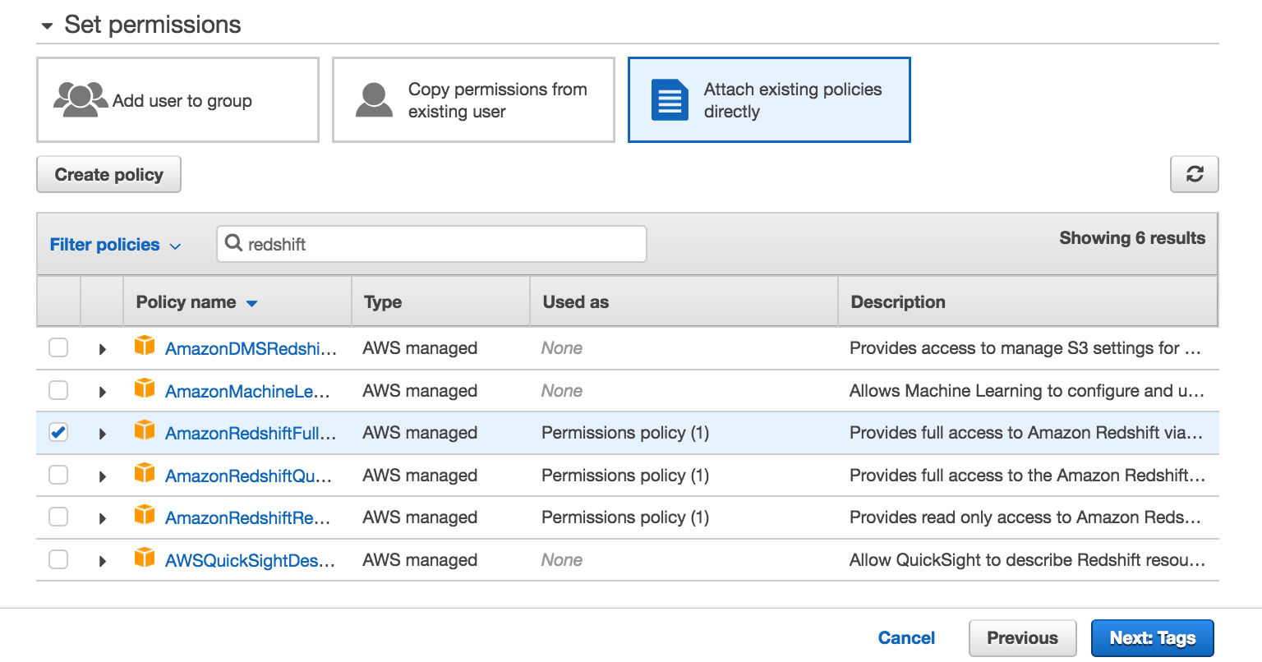Click the Next: Tags button
1262x662 pixels.
pyautogui.click(x=1153, y=637)
